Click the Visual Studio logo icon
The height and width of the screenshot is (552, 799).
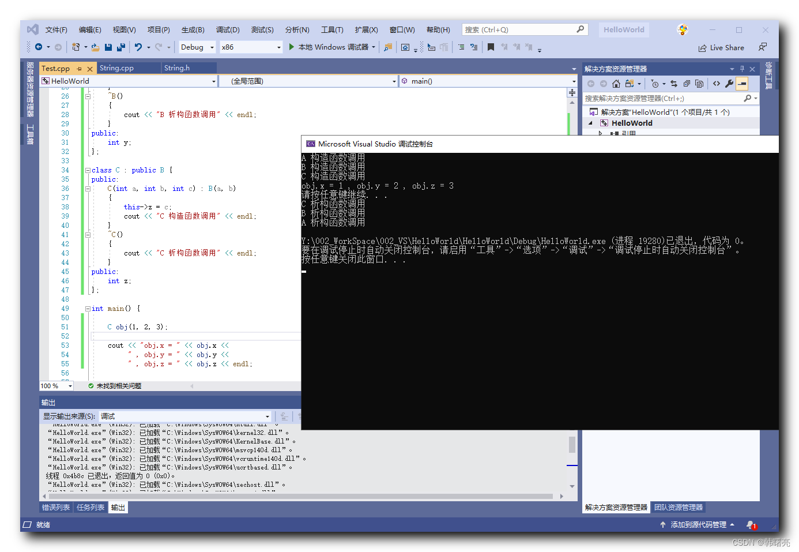tap(33, 29)
